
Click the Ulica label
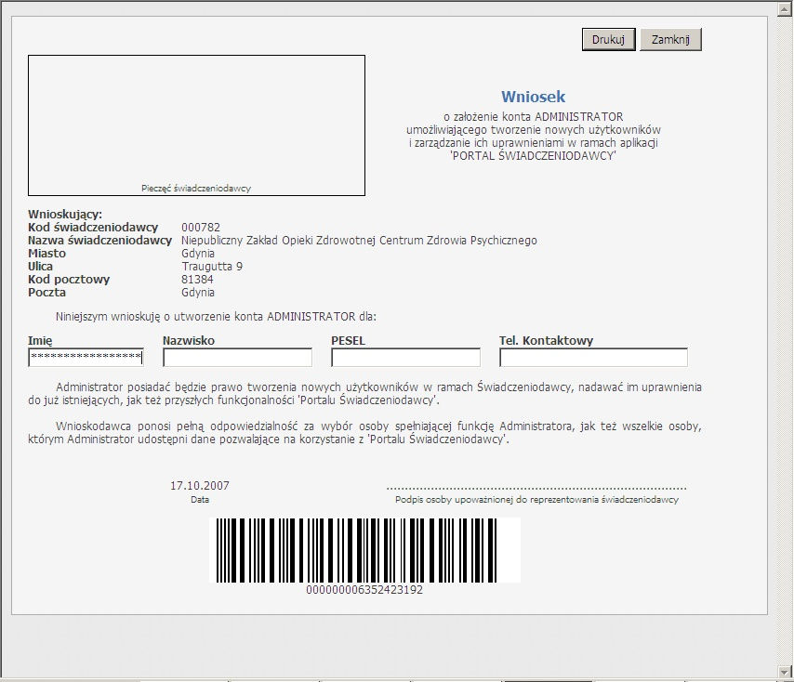click(x=40, y=267)
